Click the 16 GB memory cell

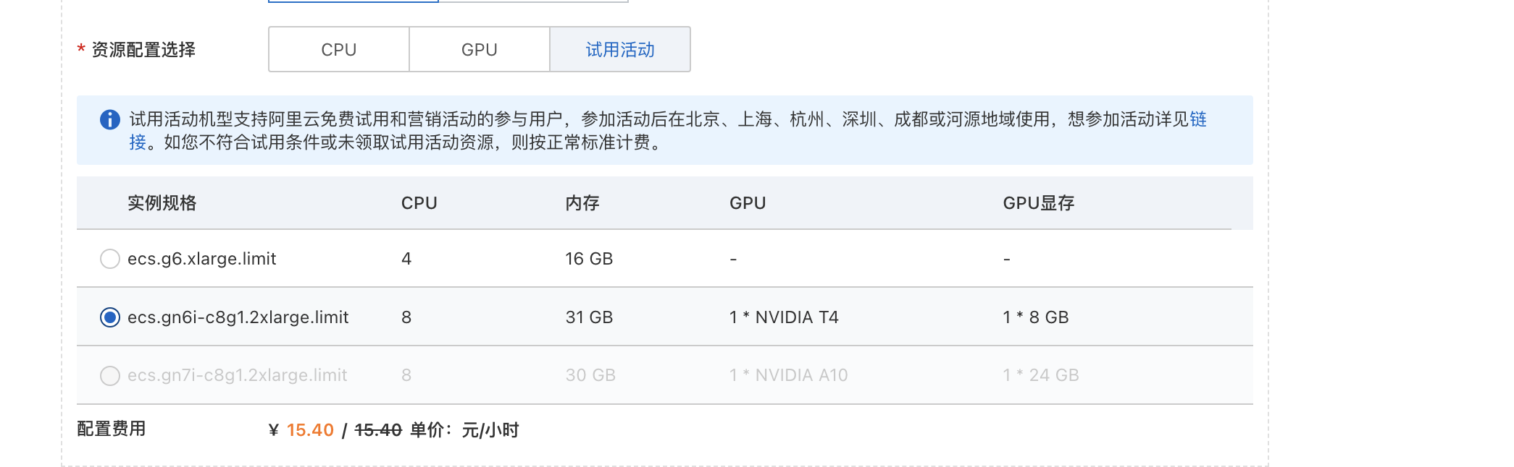point(589,259)
